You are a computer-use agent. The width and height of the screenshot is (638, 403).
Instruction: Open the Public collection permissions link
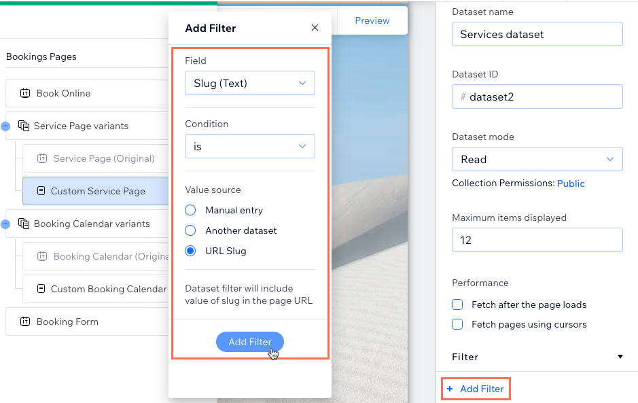pyautogui.click(x=571, y=183)
